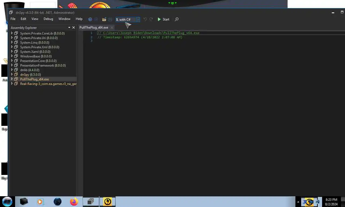This screenshot has height=207, width=345.
Task: Open the yellow lightning bolt taskbar app
Action: 108,201
